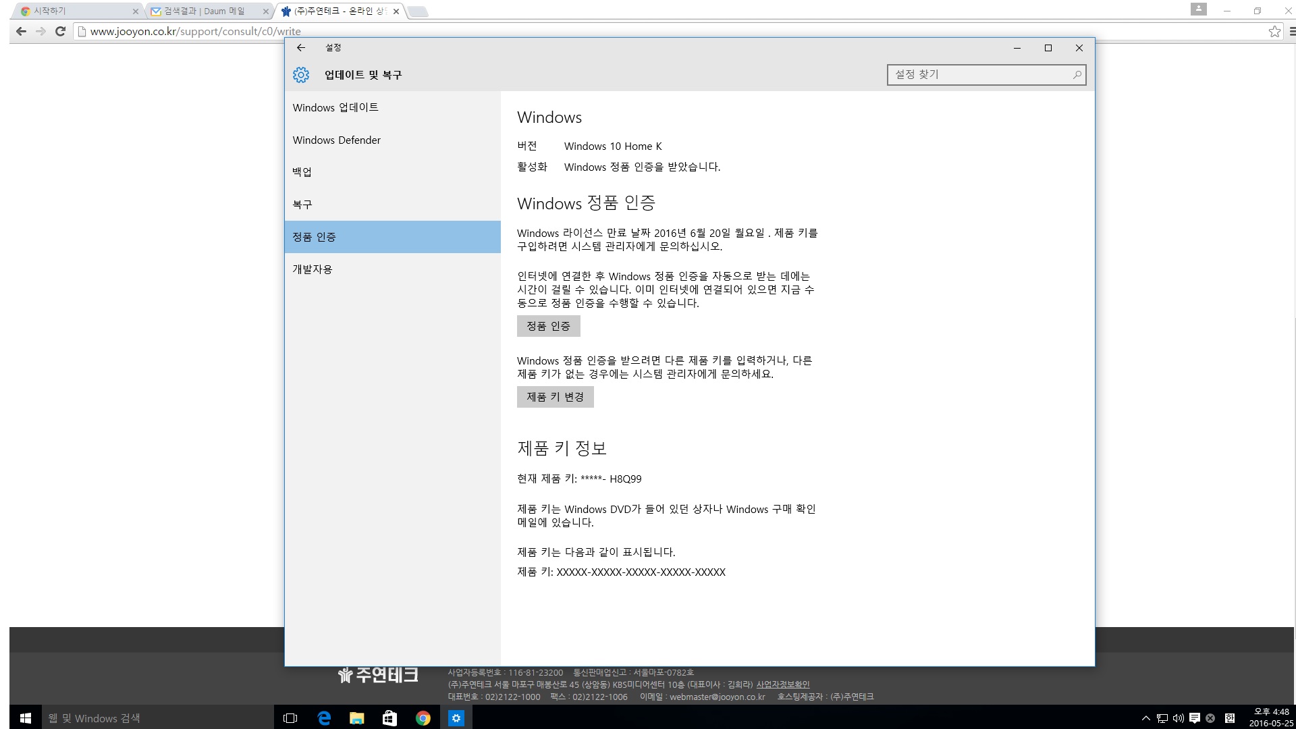Close the Settings window

(x=1079, y=48)
